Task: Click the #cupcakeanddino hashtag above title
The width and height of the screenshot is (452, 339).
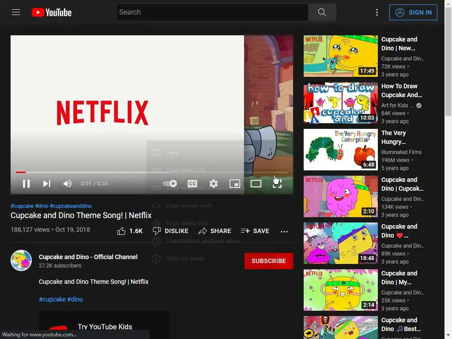Action: [x=71, y=206]
